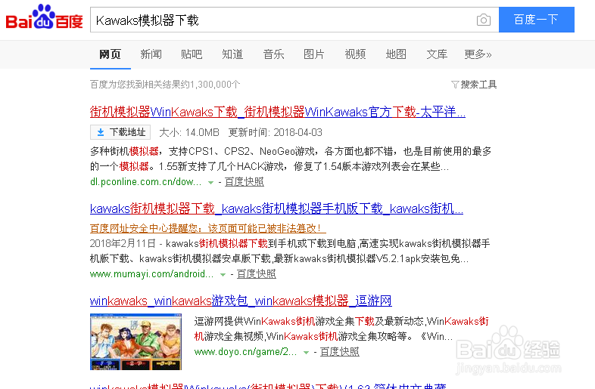The width and height of the screenshot is (595, 389).
Task: Expand dropdown arrow next to dl.pconline.com.cn
Action: click(x=210, y=183)
